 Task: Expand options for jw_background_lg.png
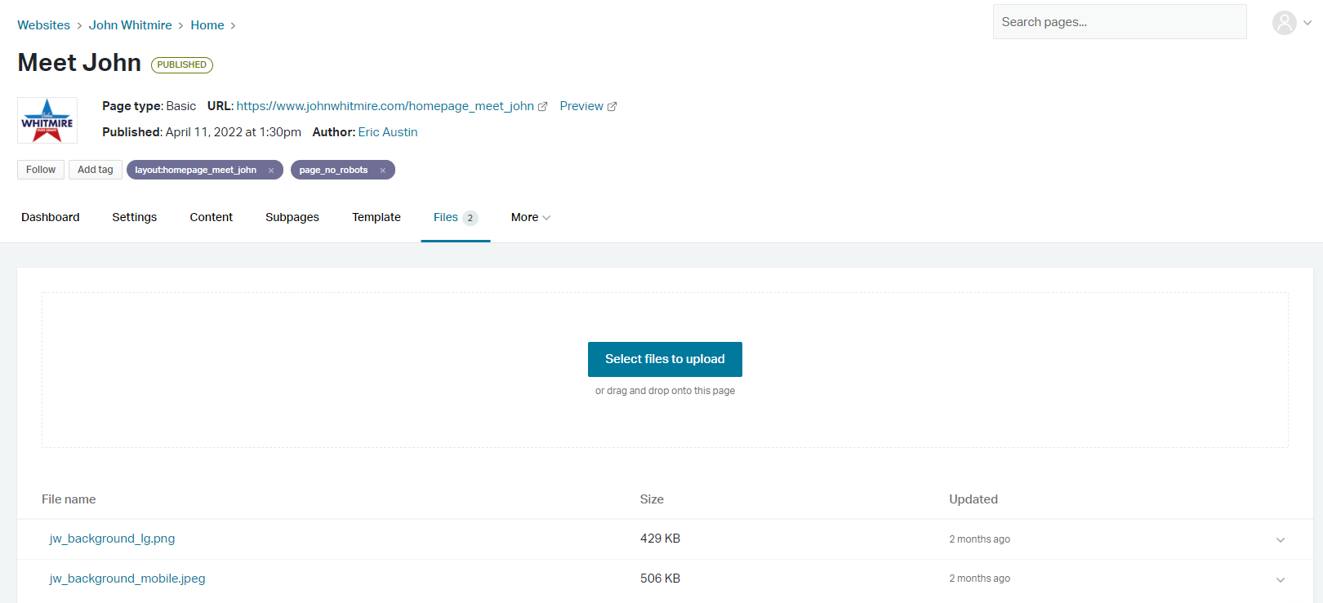(x=1280, y=539)
